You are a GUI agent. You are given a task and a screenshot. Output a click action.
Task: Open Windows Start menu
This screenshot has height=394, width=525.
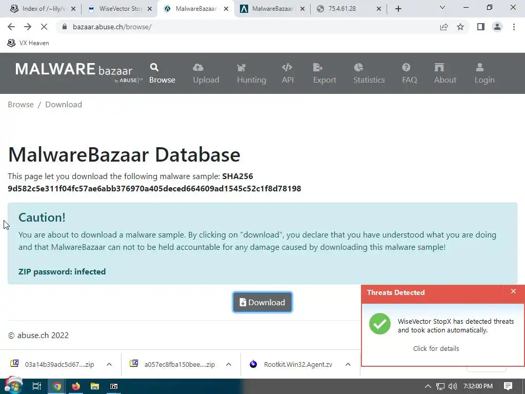coord(13,386)
